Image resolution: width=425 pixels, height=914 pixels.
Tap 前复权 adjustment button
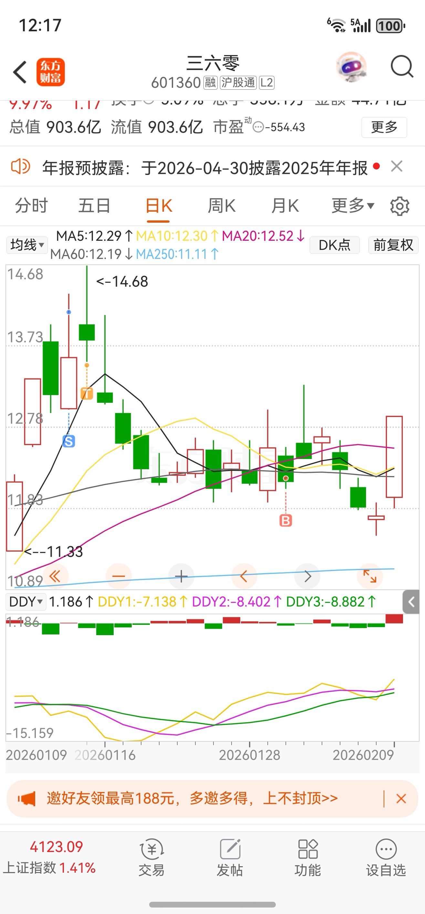pyautogui.click(x=393, y=245)
